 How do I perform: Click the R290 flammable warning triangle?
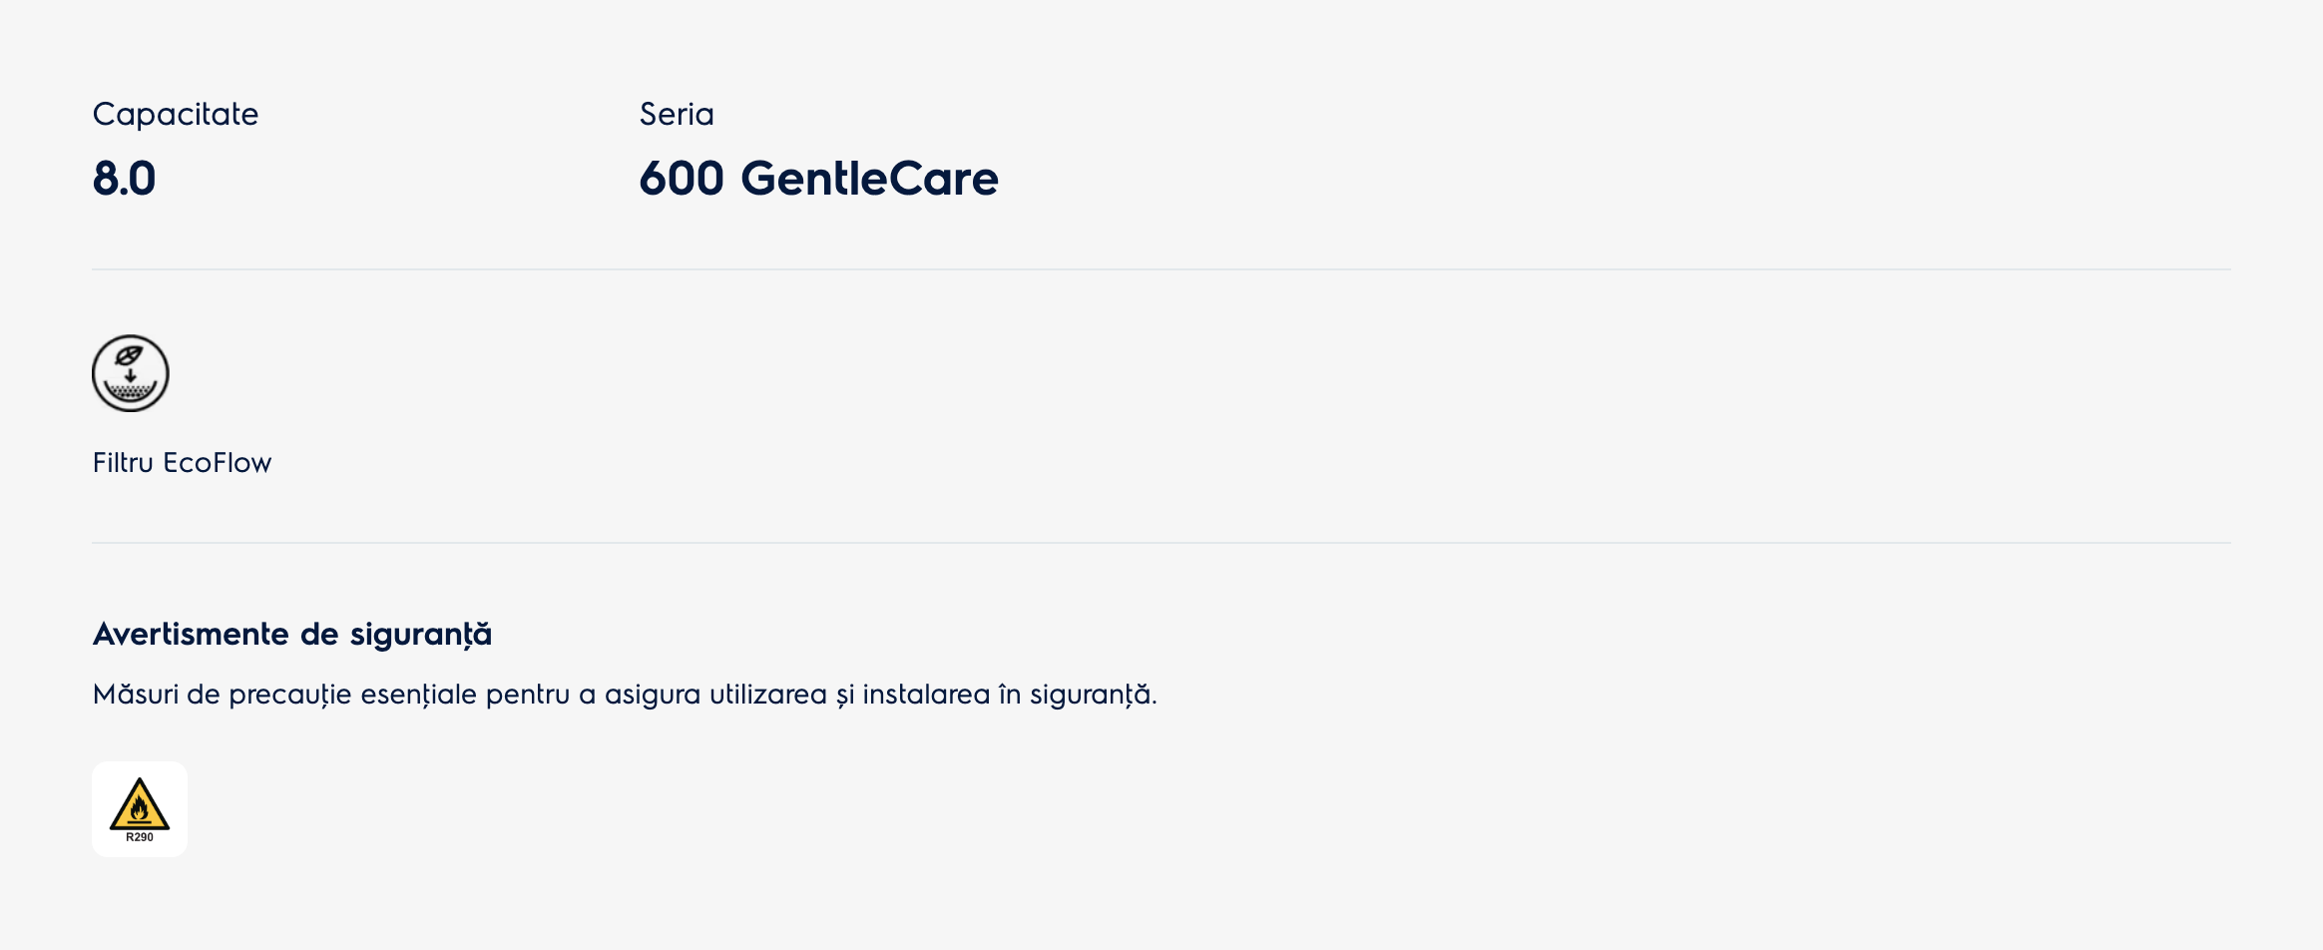(x=140, y=804)
